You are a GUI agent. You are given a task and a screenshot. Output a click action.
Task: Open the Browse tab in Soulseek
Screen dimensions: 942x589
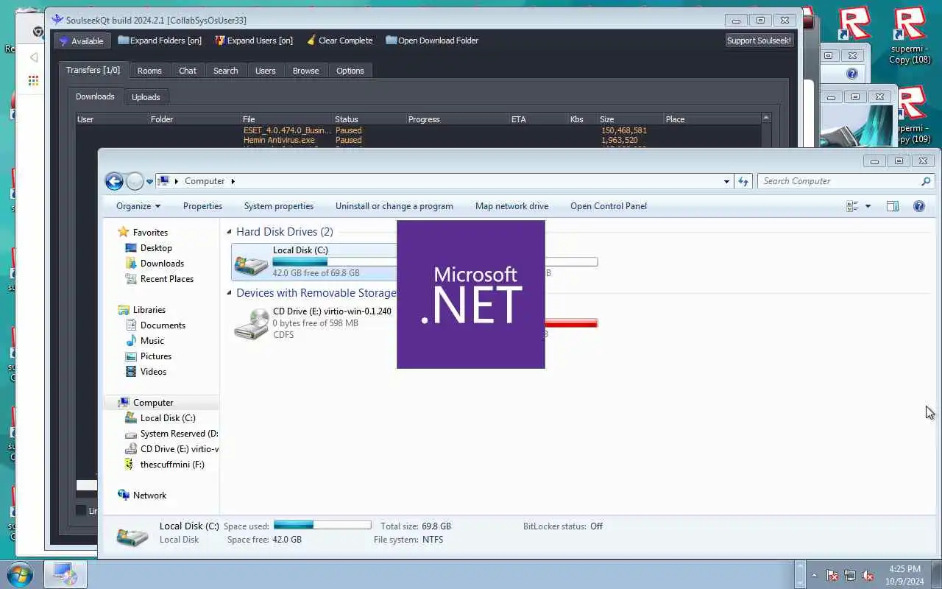point(306,71)
